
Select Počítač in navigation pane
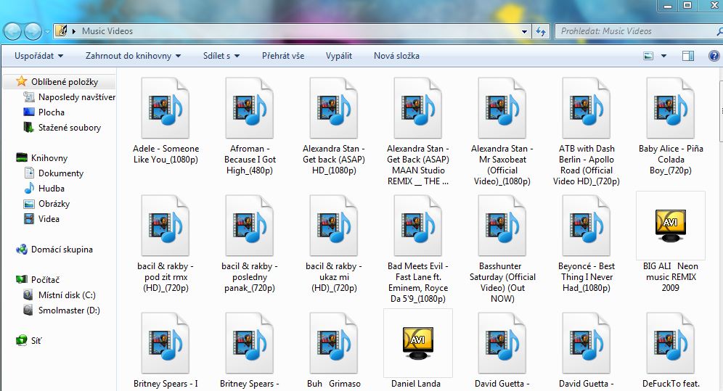point(38,279)
